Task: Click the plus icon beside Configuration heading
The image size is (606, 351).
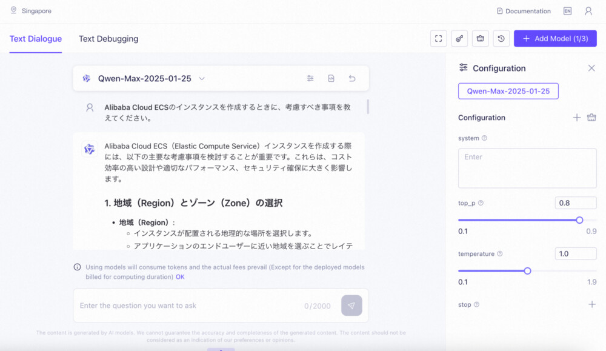Action: 577,118
